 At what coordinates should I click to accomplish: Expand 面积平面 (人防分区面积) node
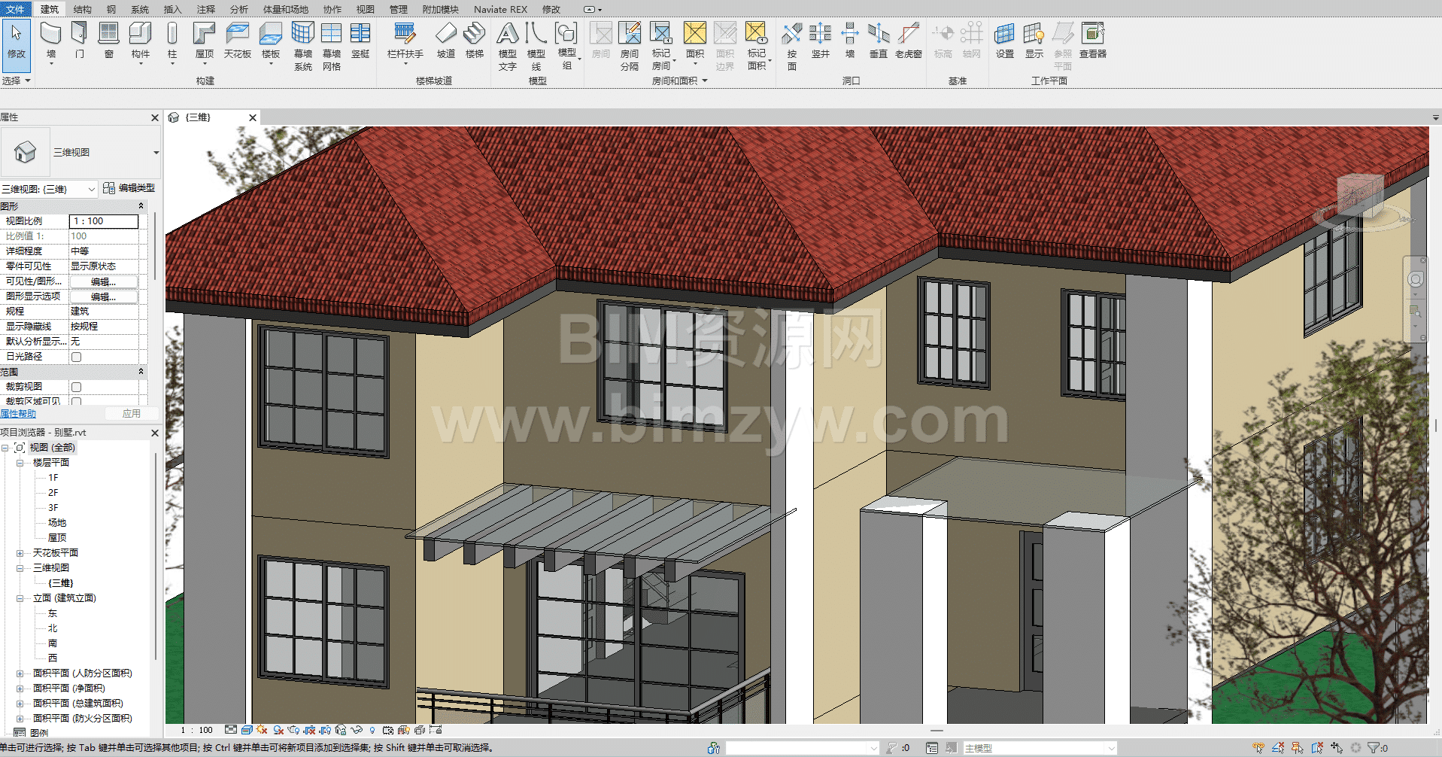[x=20, y=673]
